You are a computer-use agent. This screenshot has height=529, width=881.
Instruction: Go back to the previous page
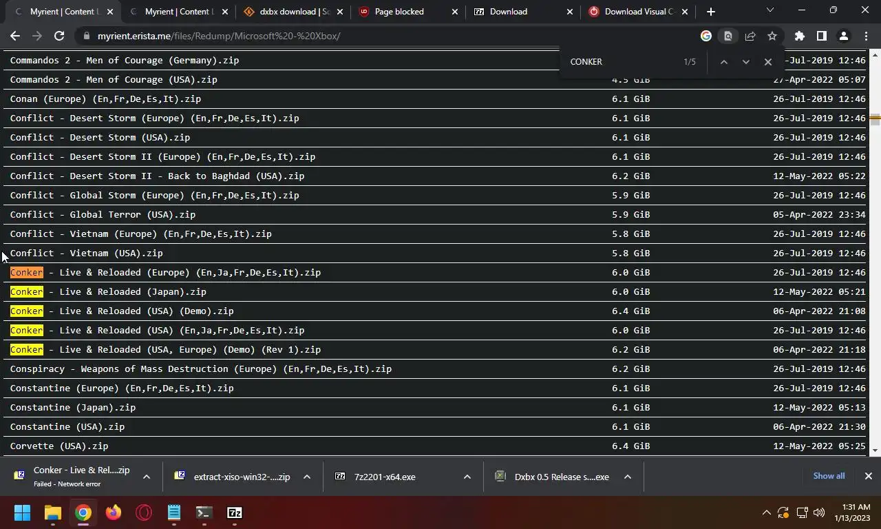coord(15,36)
